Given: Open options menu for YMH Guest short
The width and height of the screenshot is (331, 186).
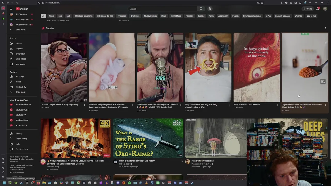Looking at the screenshot, I should 181,105.
